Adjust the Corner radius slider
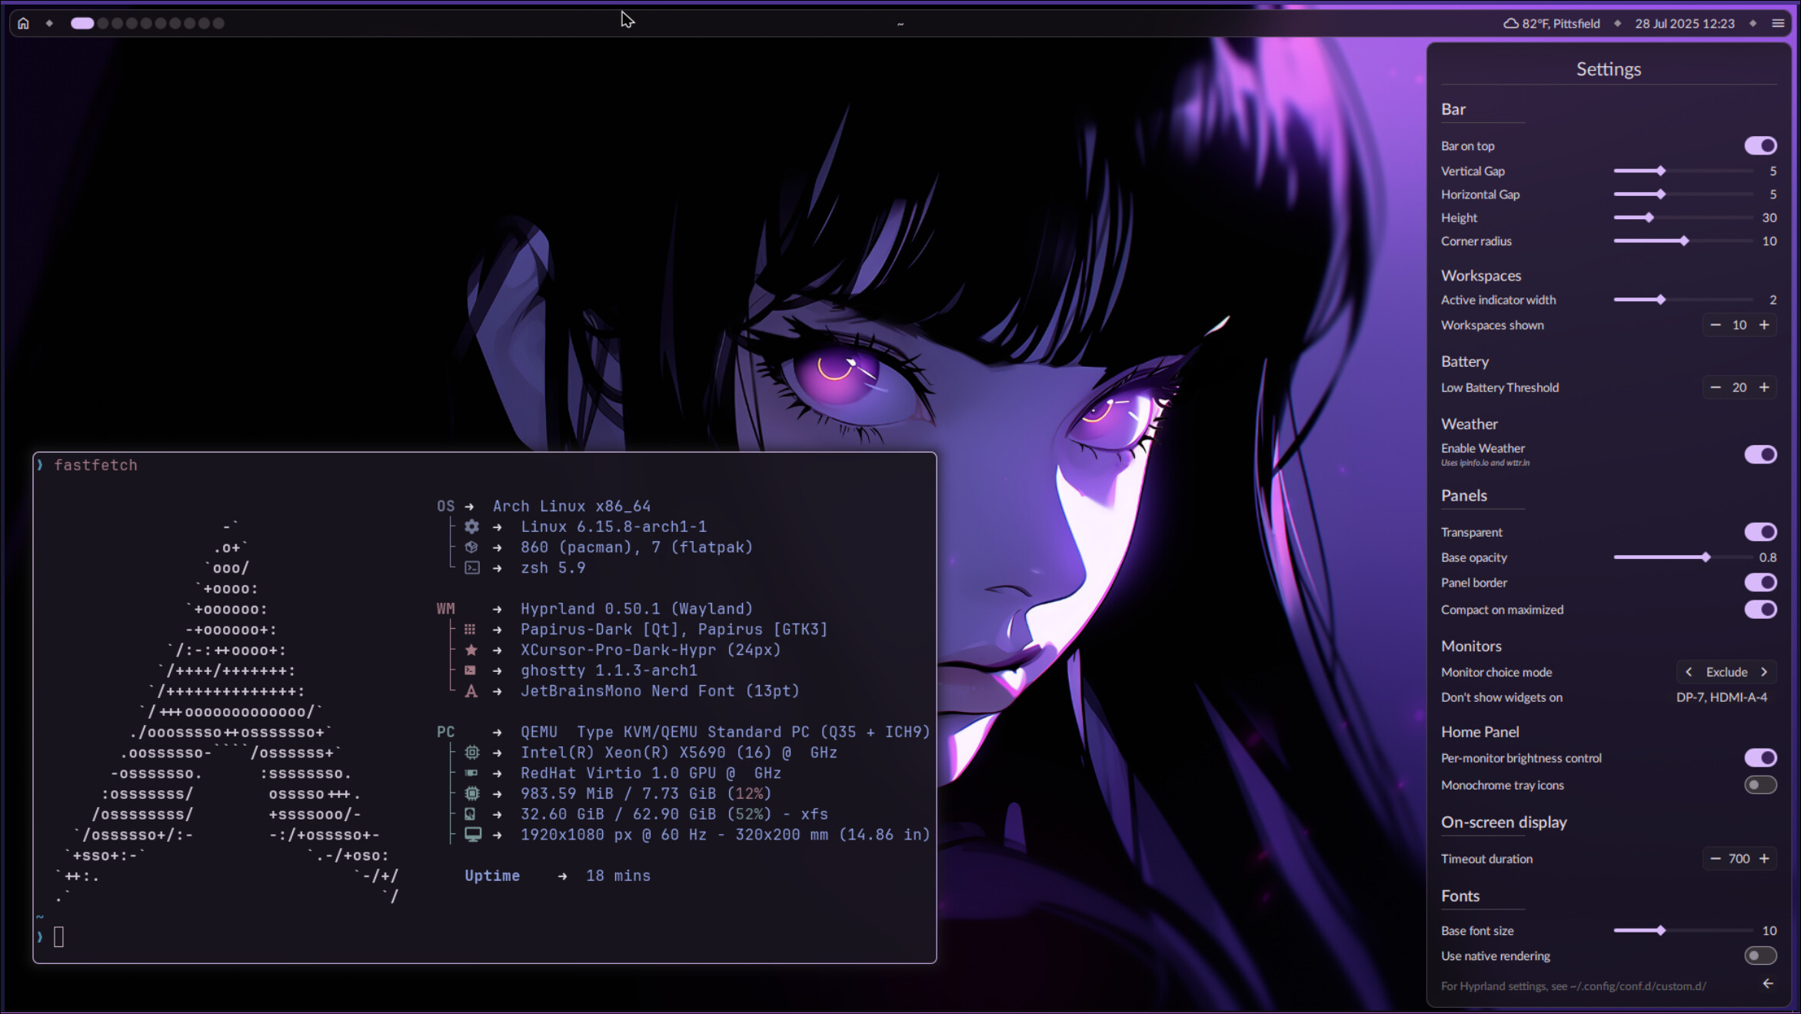The width and height of the screenshot is (1801, 1014). coord(1683,241)
